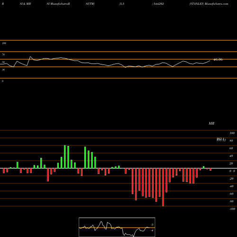
Task: Click the SI MunafaSutraR header text
Action: [58, 4]
